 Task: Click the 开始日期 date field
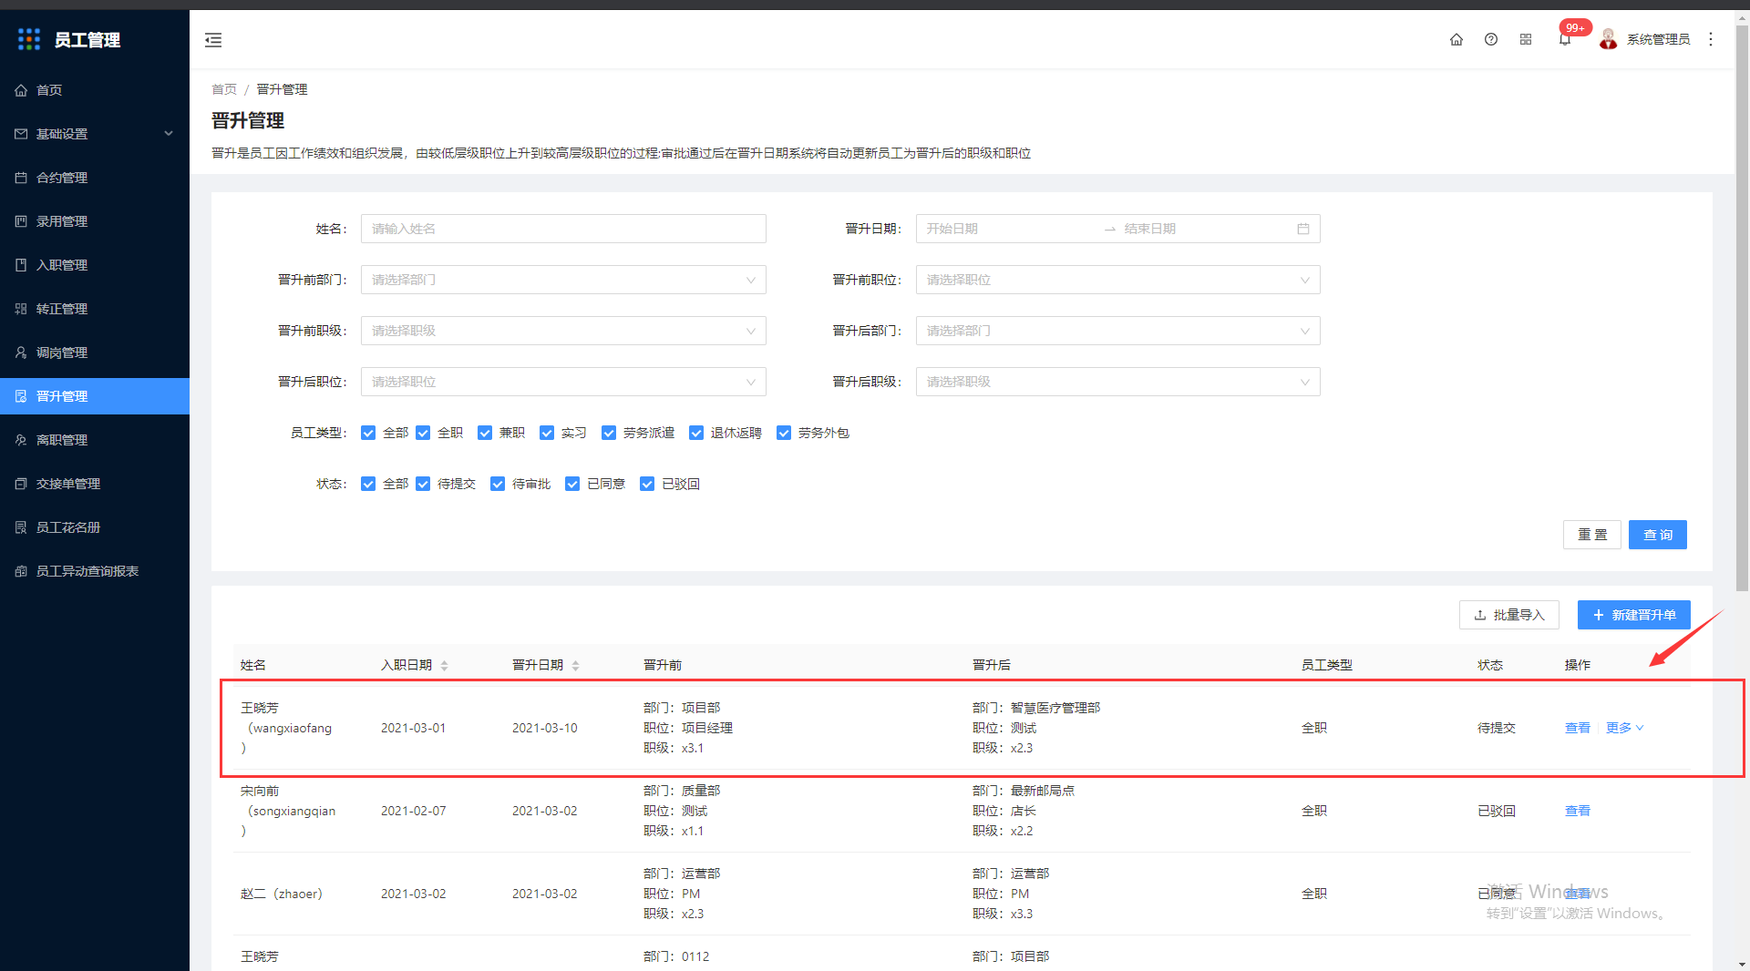[1010, 229]
